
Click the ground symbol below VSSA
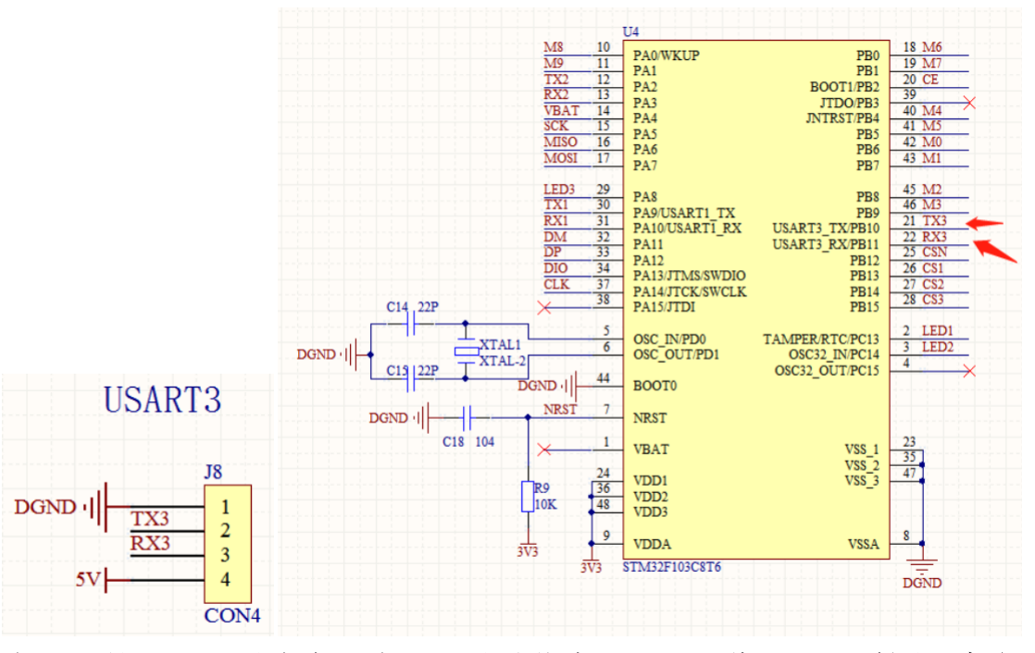922,566
